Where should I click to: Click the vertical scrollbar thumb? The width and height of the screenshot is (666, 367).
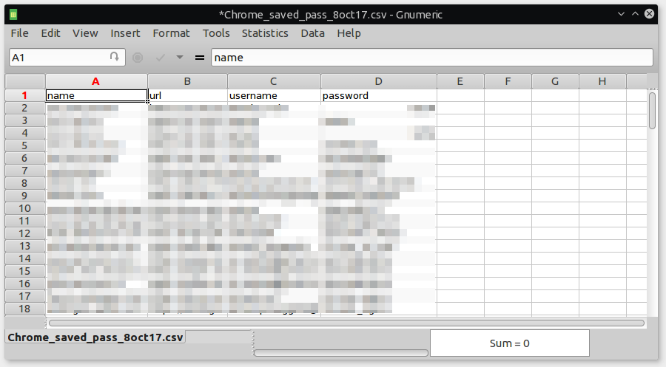coord(653,111)
